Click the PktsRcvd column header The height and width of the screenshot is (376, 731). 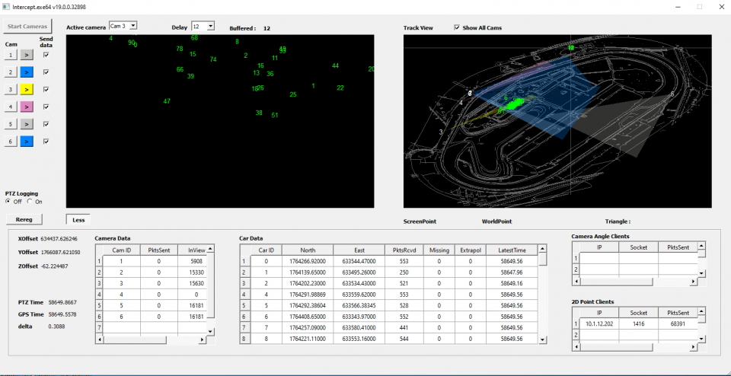coord(404,250)
